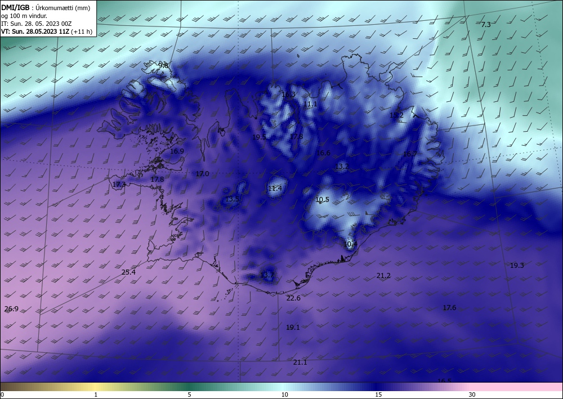Click the 16.7 value label
This screenshot has width=563, height=399.
[410, 154]
